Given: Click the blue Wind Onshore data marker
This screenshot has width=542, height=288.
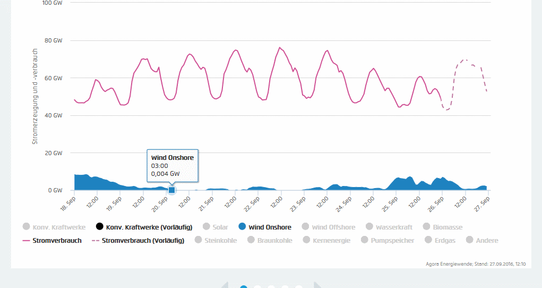Looking at the screenshot, I should (171, 190).
